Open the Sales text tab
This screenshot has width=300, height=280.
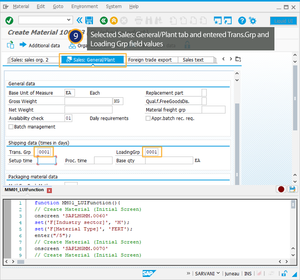point(193,60)
